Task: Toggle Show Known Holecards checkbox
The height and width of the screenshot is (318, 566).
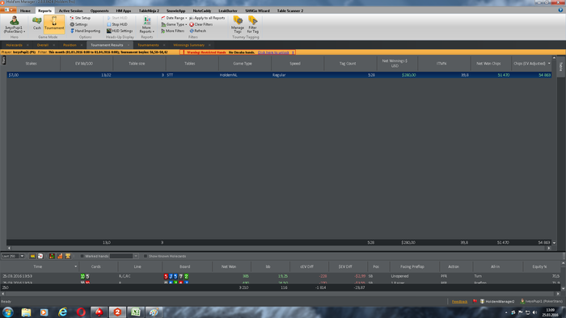Action: click(146, 256)
